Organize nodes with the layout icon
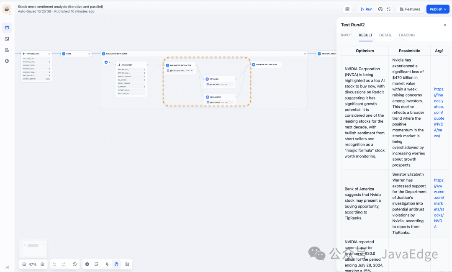452x272 pixels. click(x=127, y=264)
